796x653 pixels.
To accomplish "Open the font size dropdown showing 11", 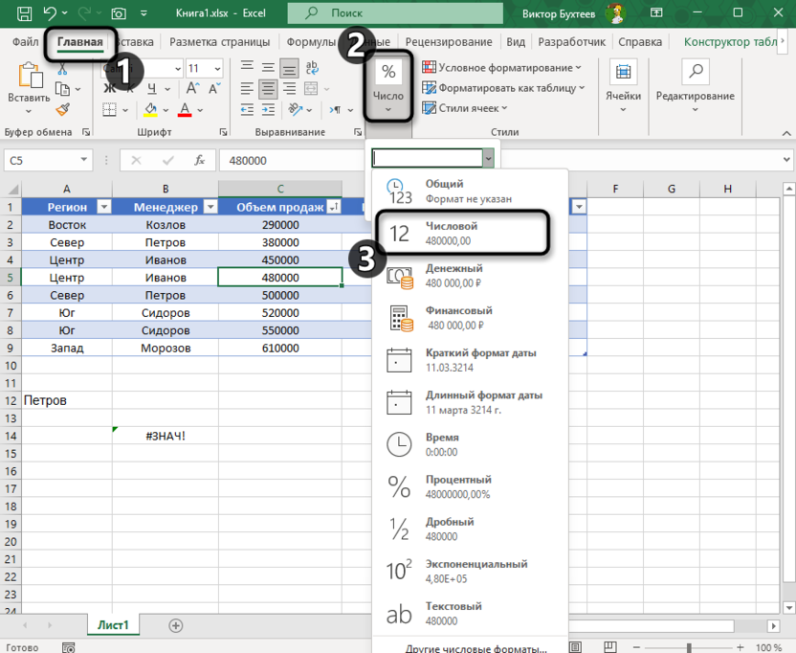I will click(218, 69).
